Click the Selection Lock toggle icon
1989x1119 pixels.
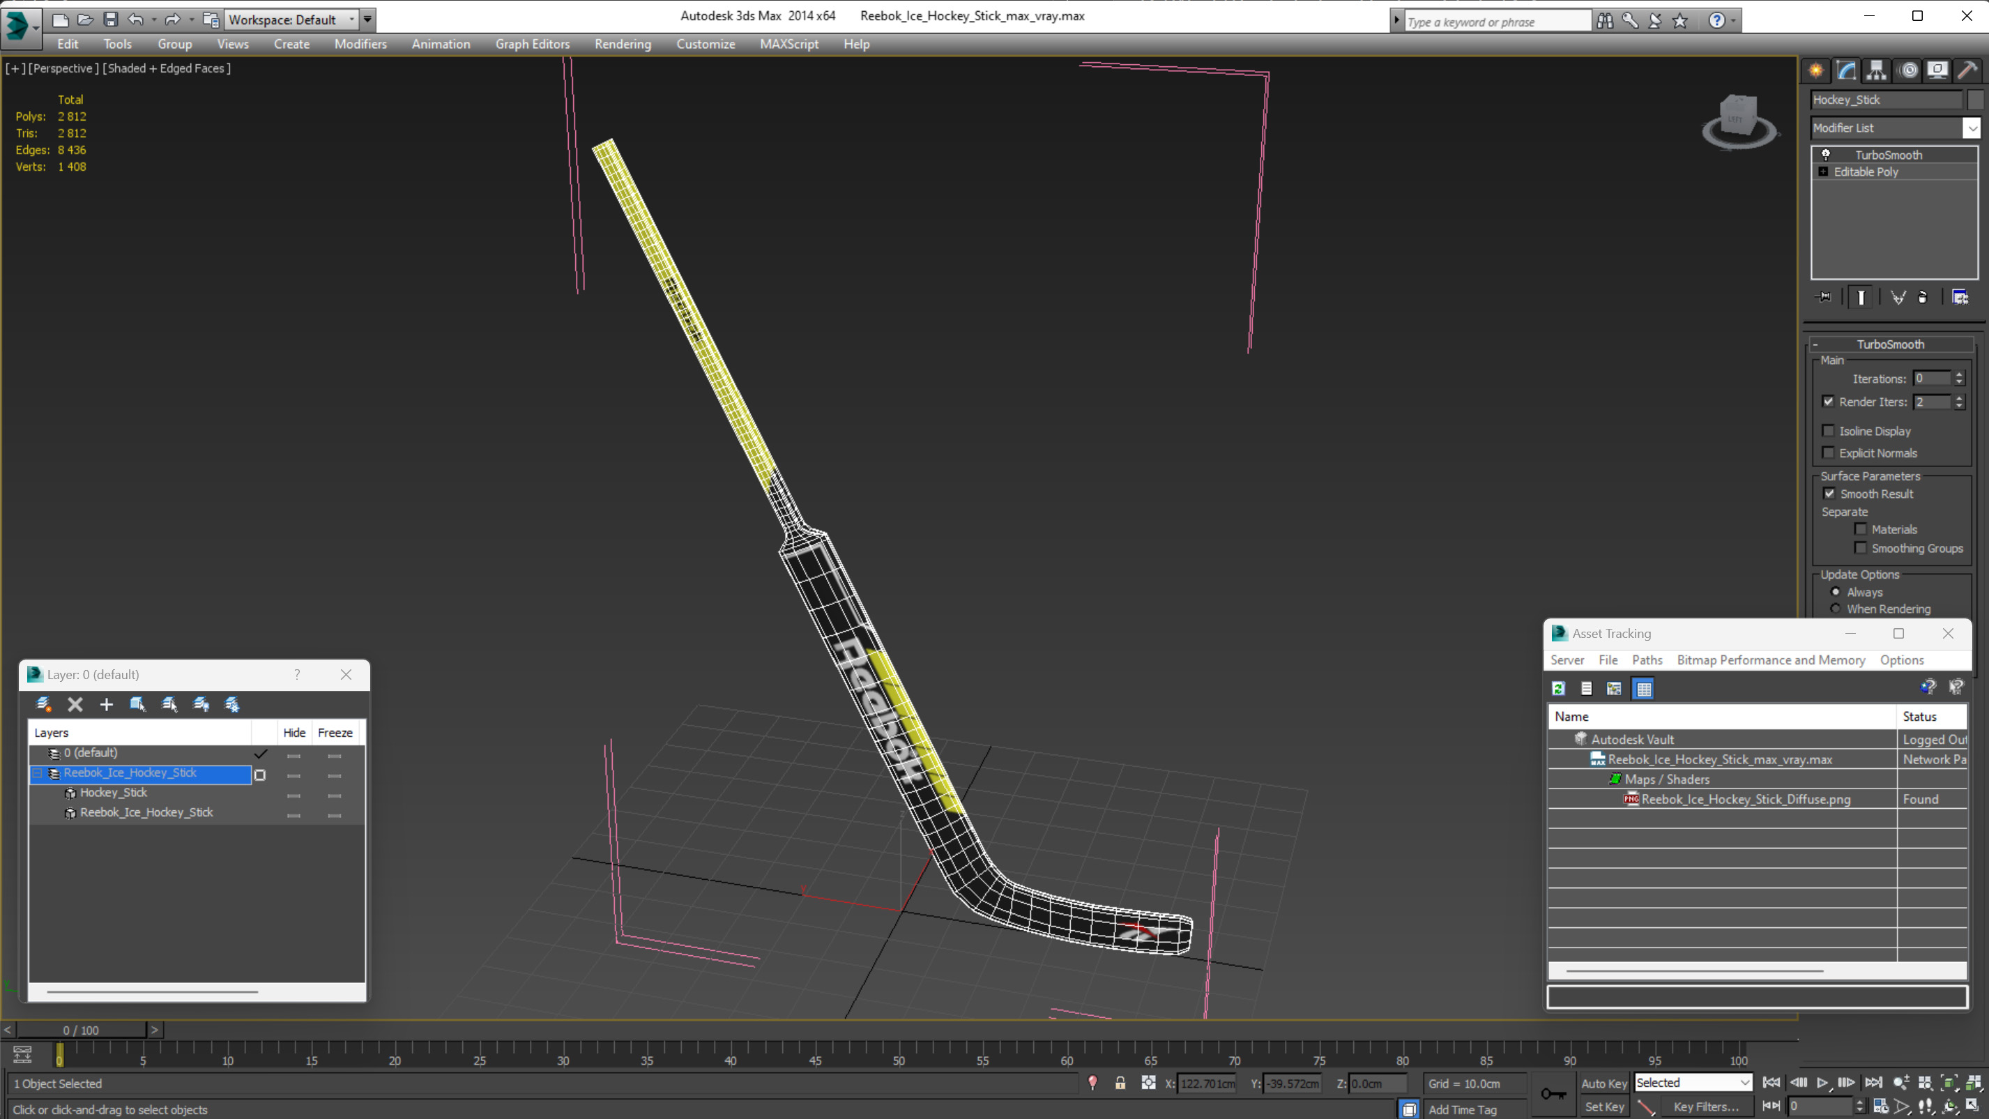(1120, 1083)
